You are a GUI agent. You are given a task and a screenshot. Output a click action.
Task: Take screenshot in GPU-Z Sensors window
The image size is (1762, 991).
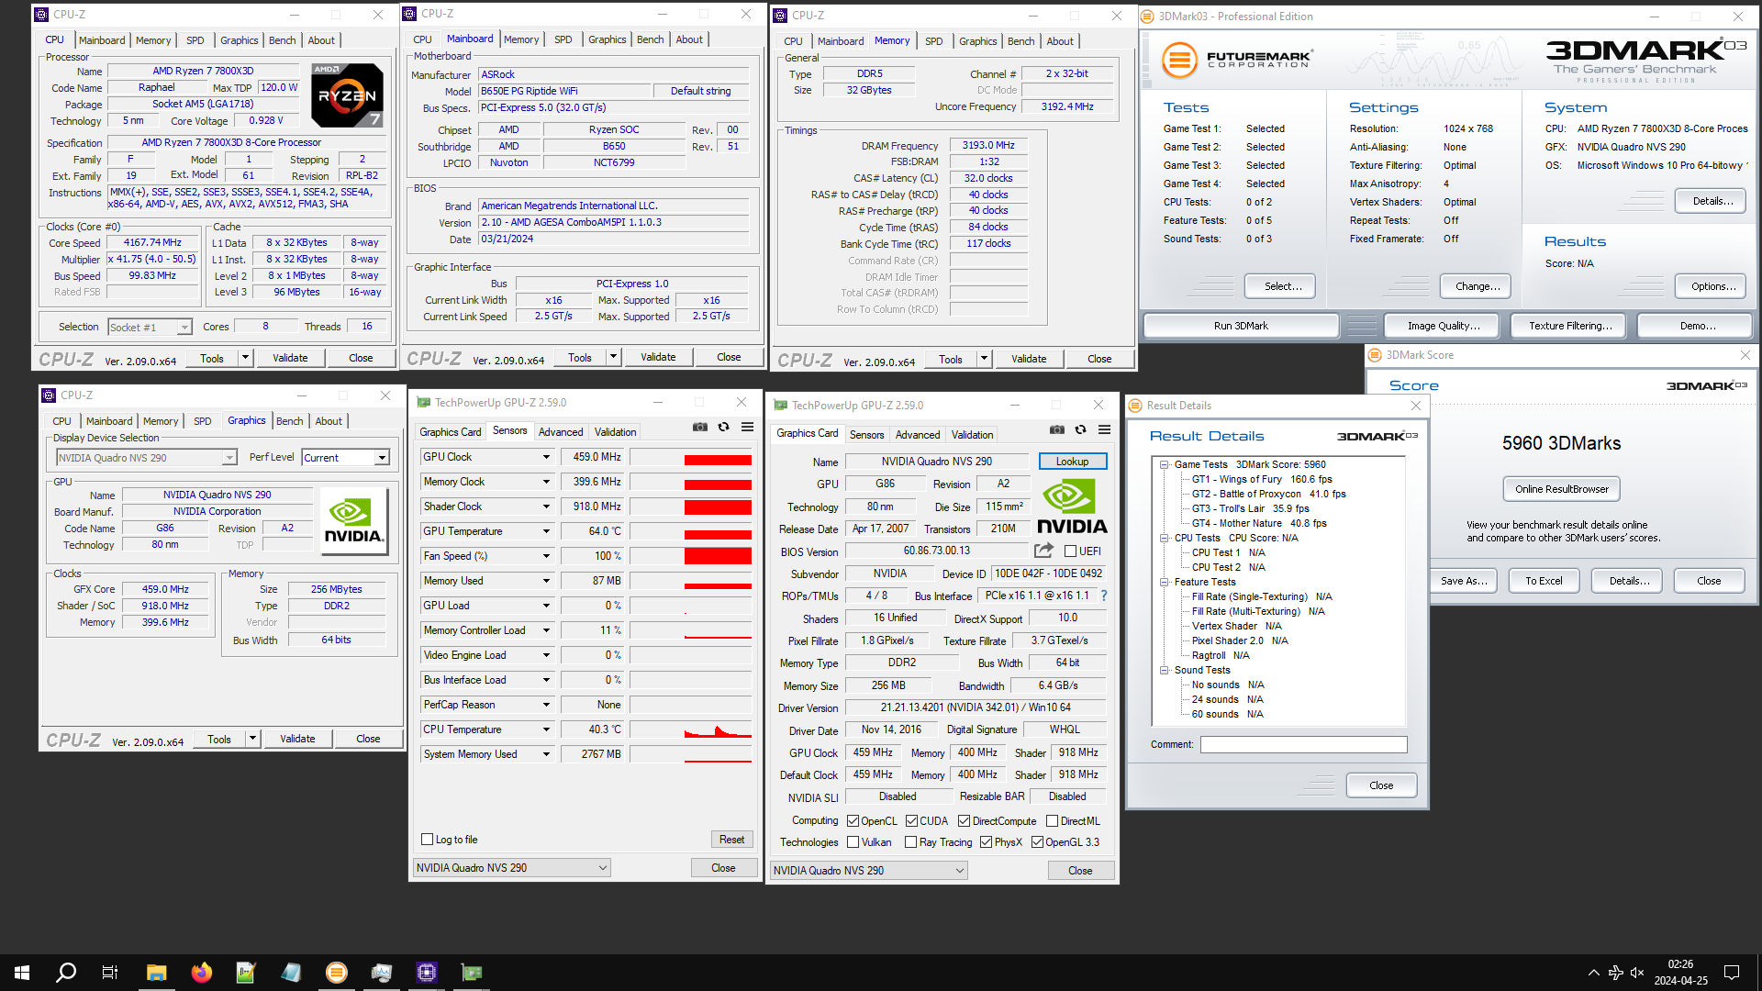pyautogui.click(x=700, y=428)
